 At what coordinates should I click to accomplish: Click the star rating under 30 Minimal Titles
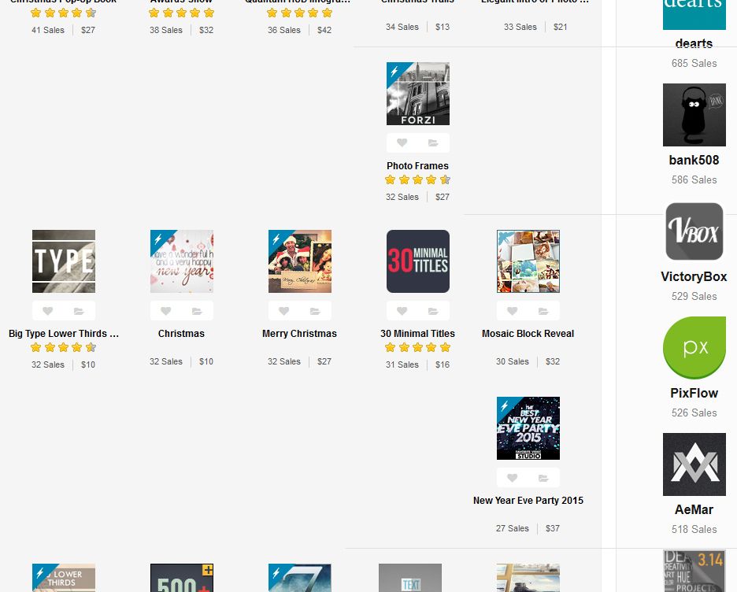(x=417, y=347)
